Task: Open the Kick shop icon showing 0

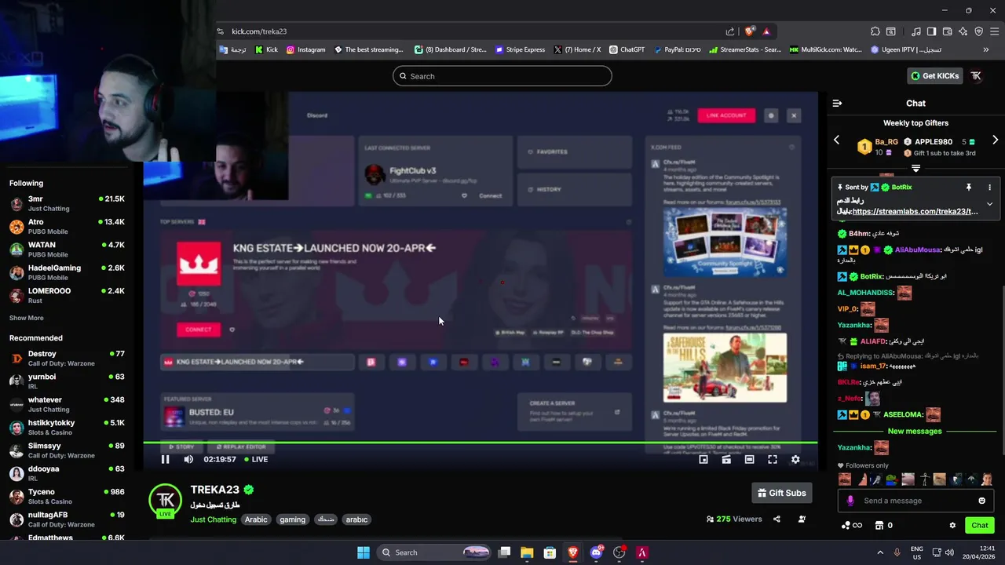Action: click(883, 526)
